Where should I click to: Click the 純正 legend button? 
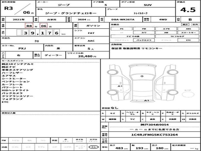pos(186,24)
